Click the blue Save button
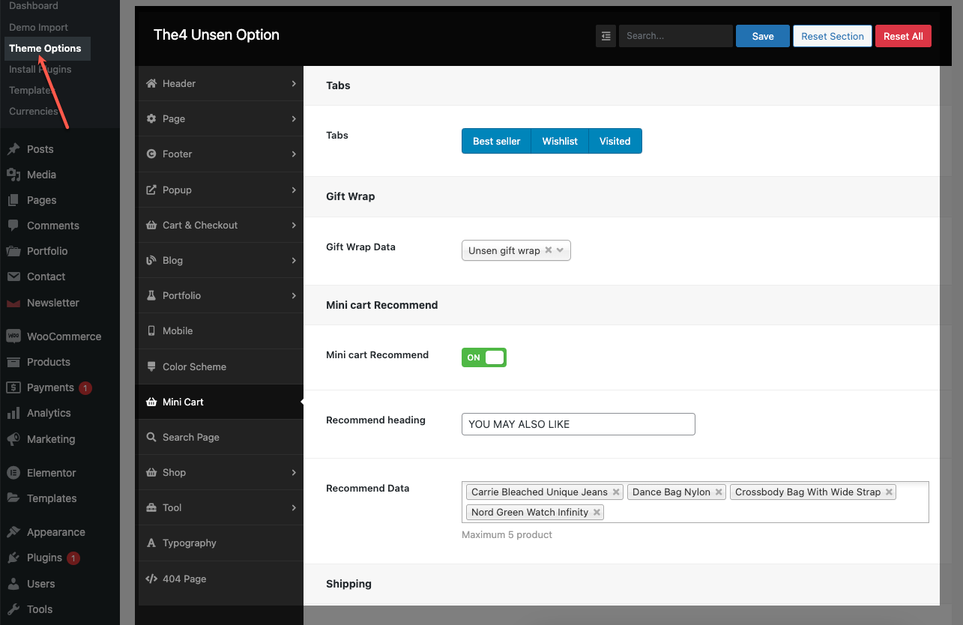The width and height of the screenshot is (963, 625). (x=763, y=36)
